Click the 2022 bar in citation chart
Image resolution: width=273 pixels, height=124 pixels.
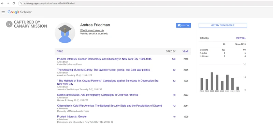[222, 86]
